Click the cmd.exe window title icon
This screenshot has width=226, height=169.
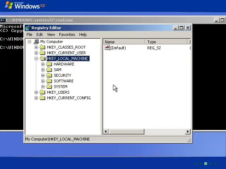pyautogui.click(x=2, y=20)
